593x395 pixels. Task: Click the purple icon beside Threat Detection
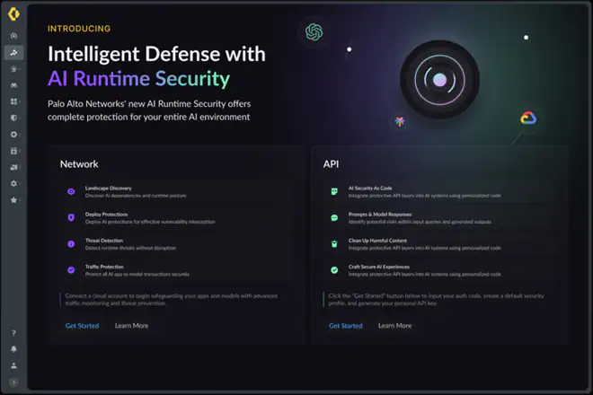click(71, 244)
